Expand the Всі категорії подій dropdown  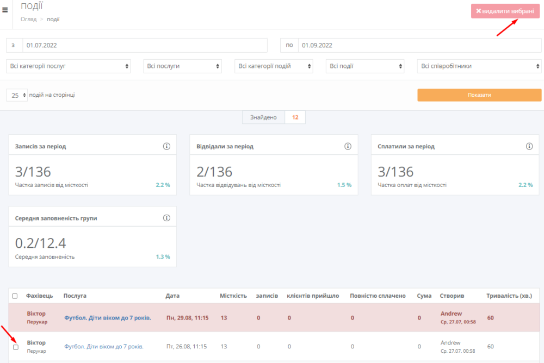coord(274,66)
